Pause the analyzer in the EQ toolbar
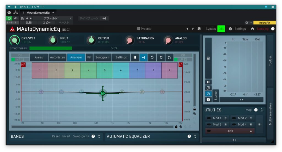The height and width of the screenshot is (152, 282). [135, 57]
